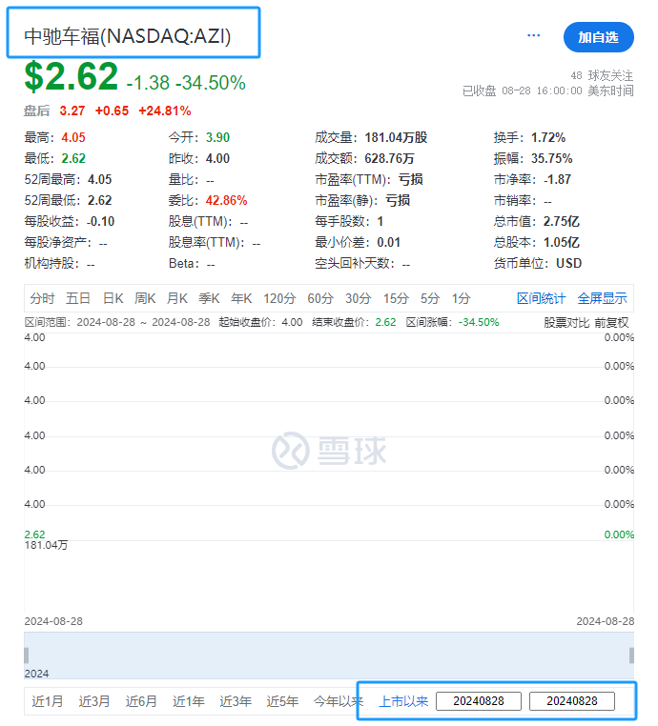Show the 30分 interval chart

click(x=359, y=298)
